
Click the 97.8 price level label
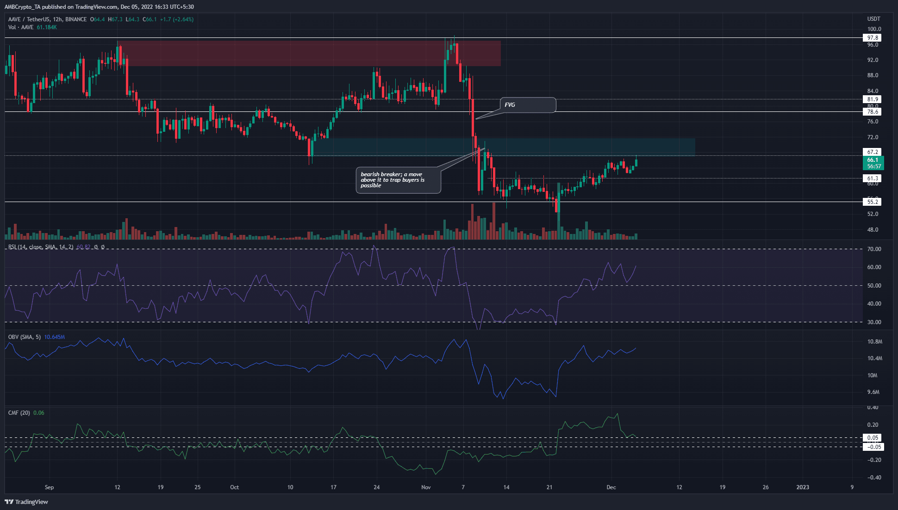[x=872, y=38]
